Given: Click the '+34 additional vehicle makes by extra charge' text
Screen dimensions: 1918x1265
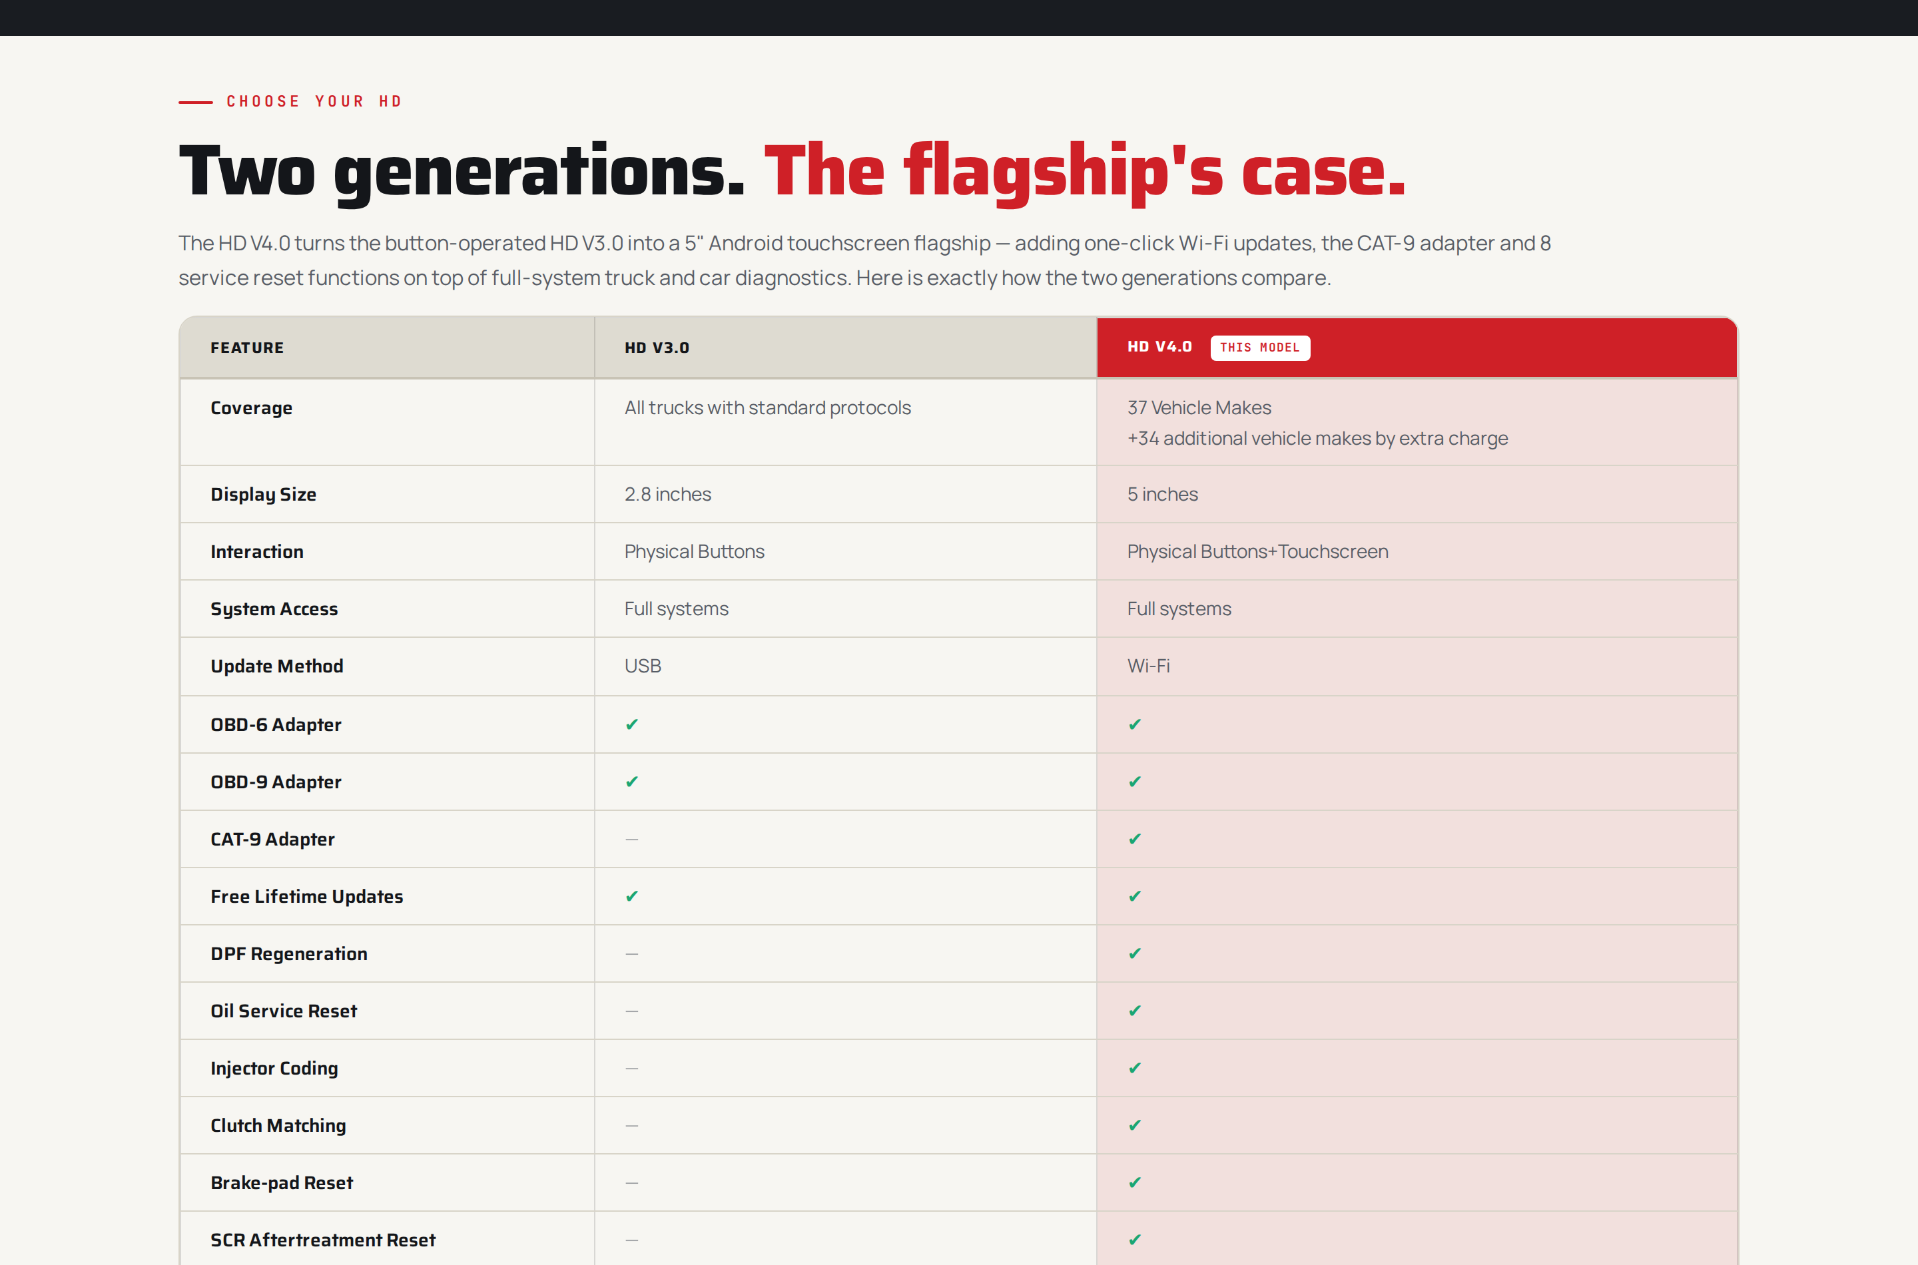Looking at the screenshot, I should 1317,439.
